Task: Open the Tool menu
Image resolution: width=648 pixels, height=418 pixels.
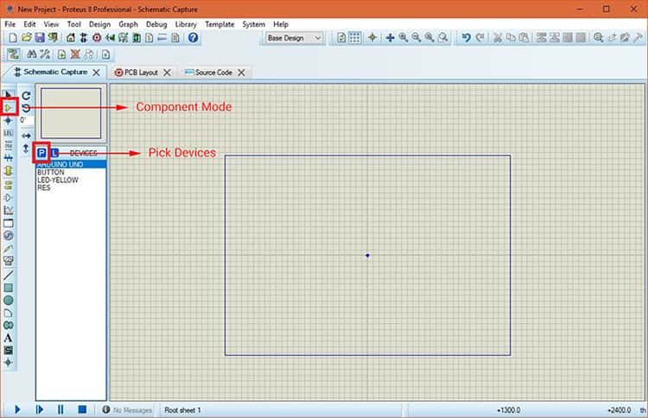Action: tap(74, 24)
